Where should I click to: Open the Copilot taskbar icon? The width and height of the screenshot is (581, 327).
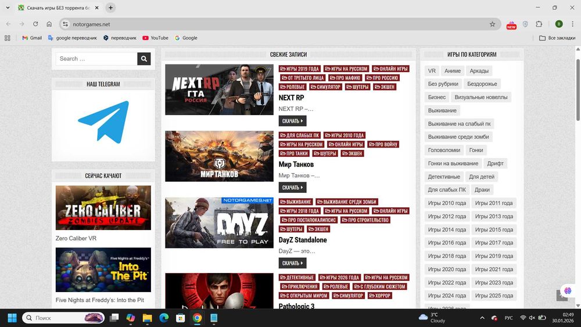(x=130, y=318)
